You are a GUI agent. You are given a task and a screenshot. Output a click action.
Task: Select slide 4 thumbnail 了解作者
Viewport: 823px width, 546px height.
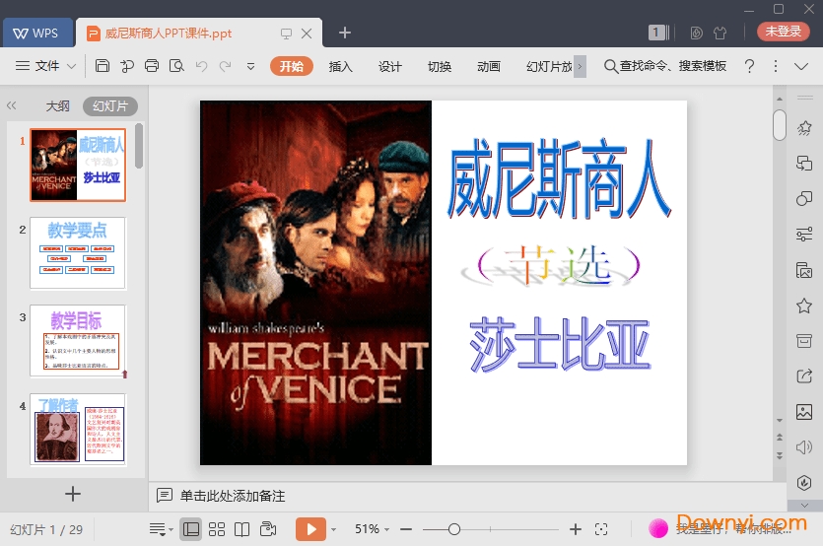click(78, 430)
